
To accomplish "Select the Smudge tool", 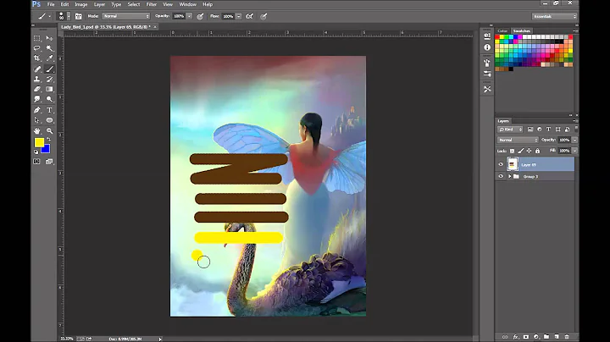I will (x=37, y=99).
